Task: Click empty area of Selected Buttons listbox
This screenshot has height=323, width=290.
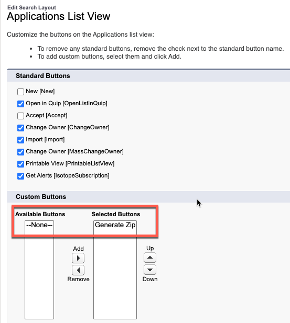Action: [x=115, y=276]
